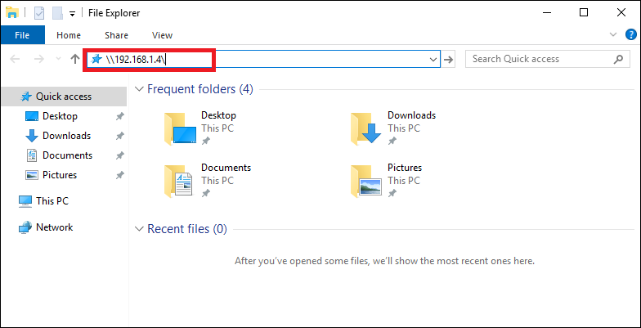
Task: Open the Downloads folder icon in Frequent folders
Action: pos(365,128)
